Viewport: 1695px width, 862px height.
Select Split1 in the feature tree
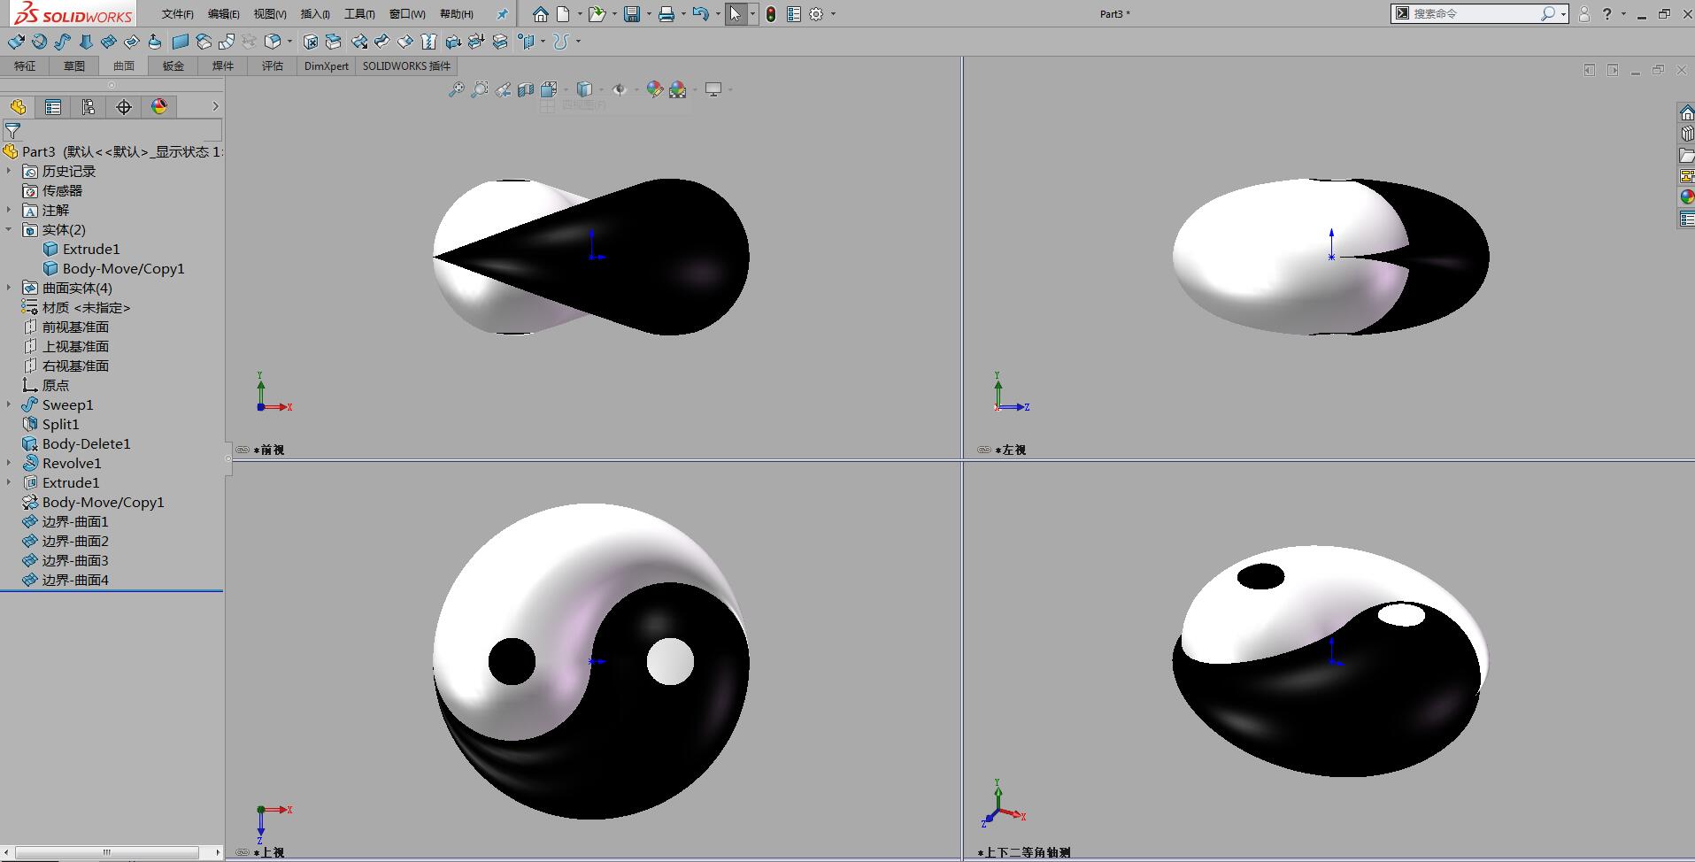click(60, 424)
